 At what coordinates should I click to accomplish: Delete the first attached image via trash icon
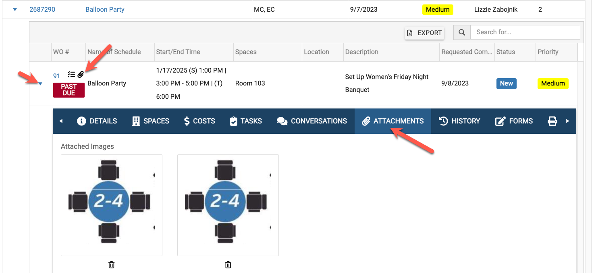112,265
